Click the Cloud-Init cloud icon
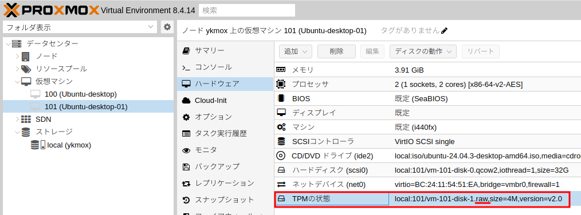This screenshot has width=581, height=215. tap(186, 101)
